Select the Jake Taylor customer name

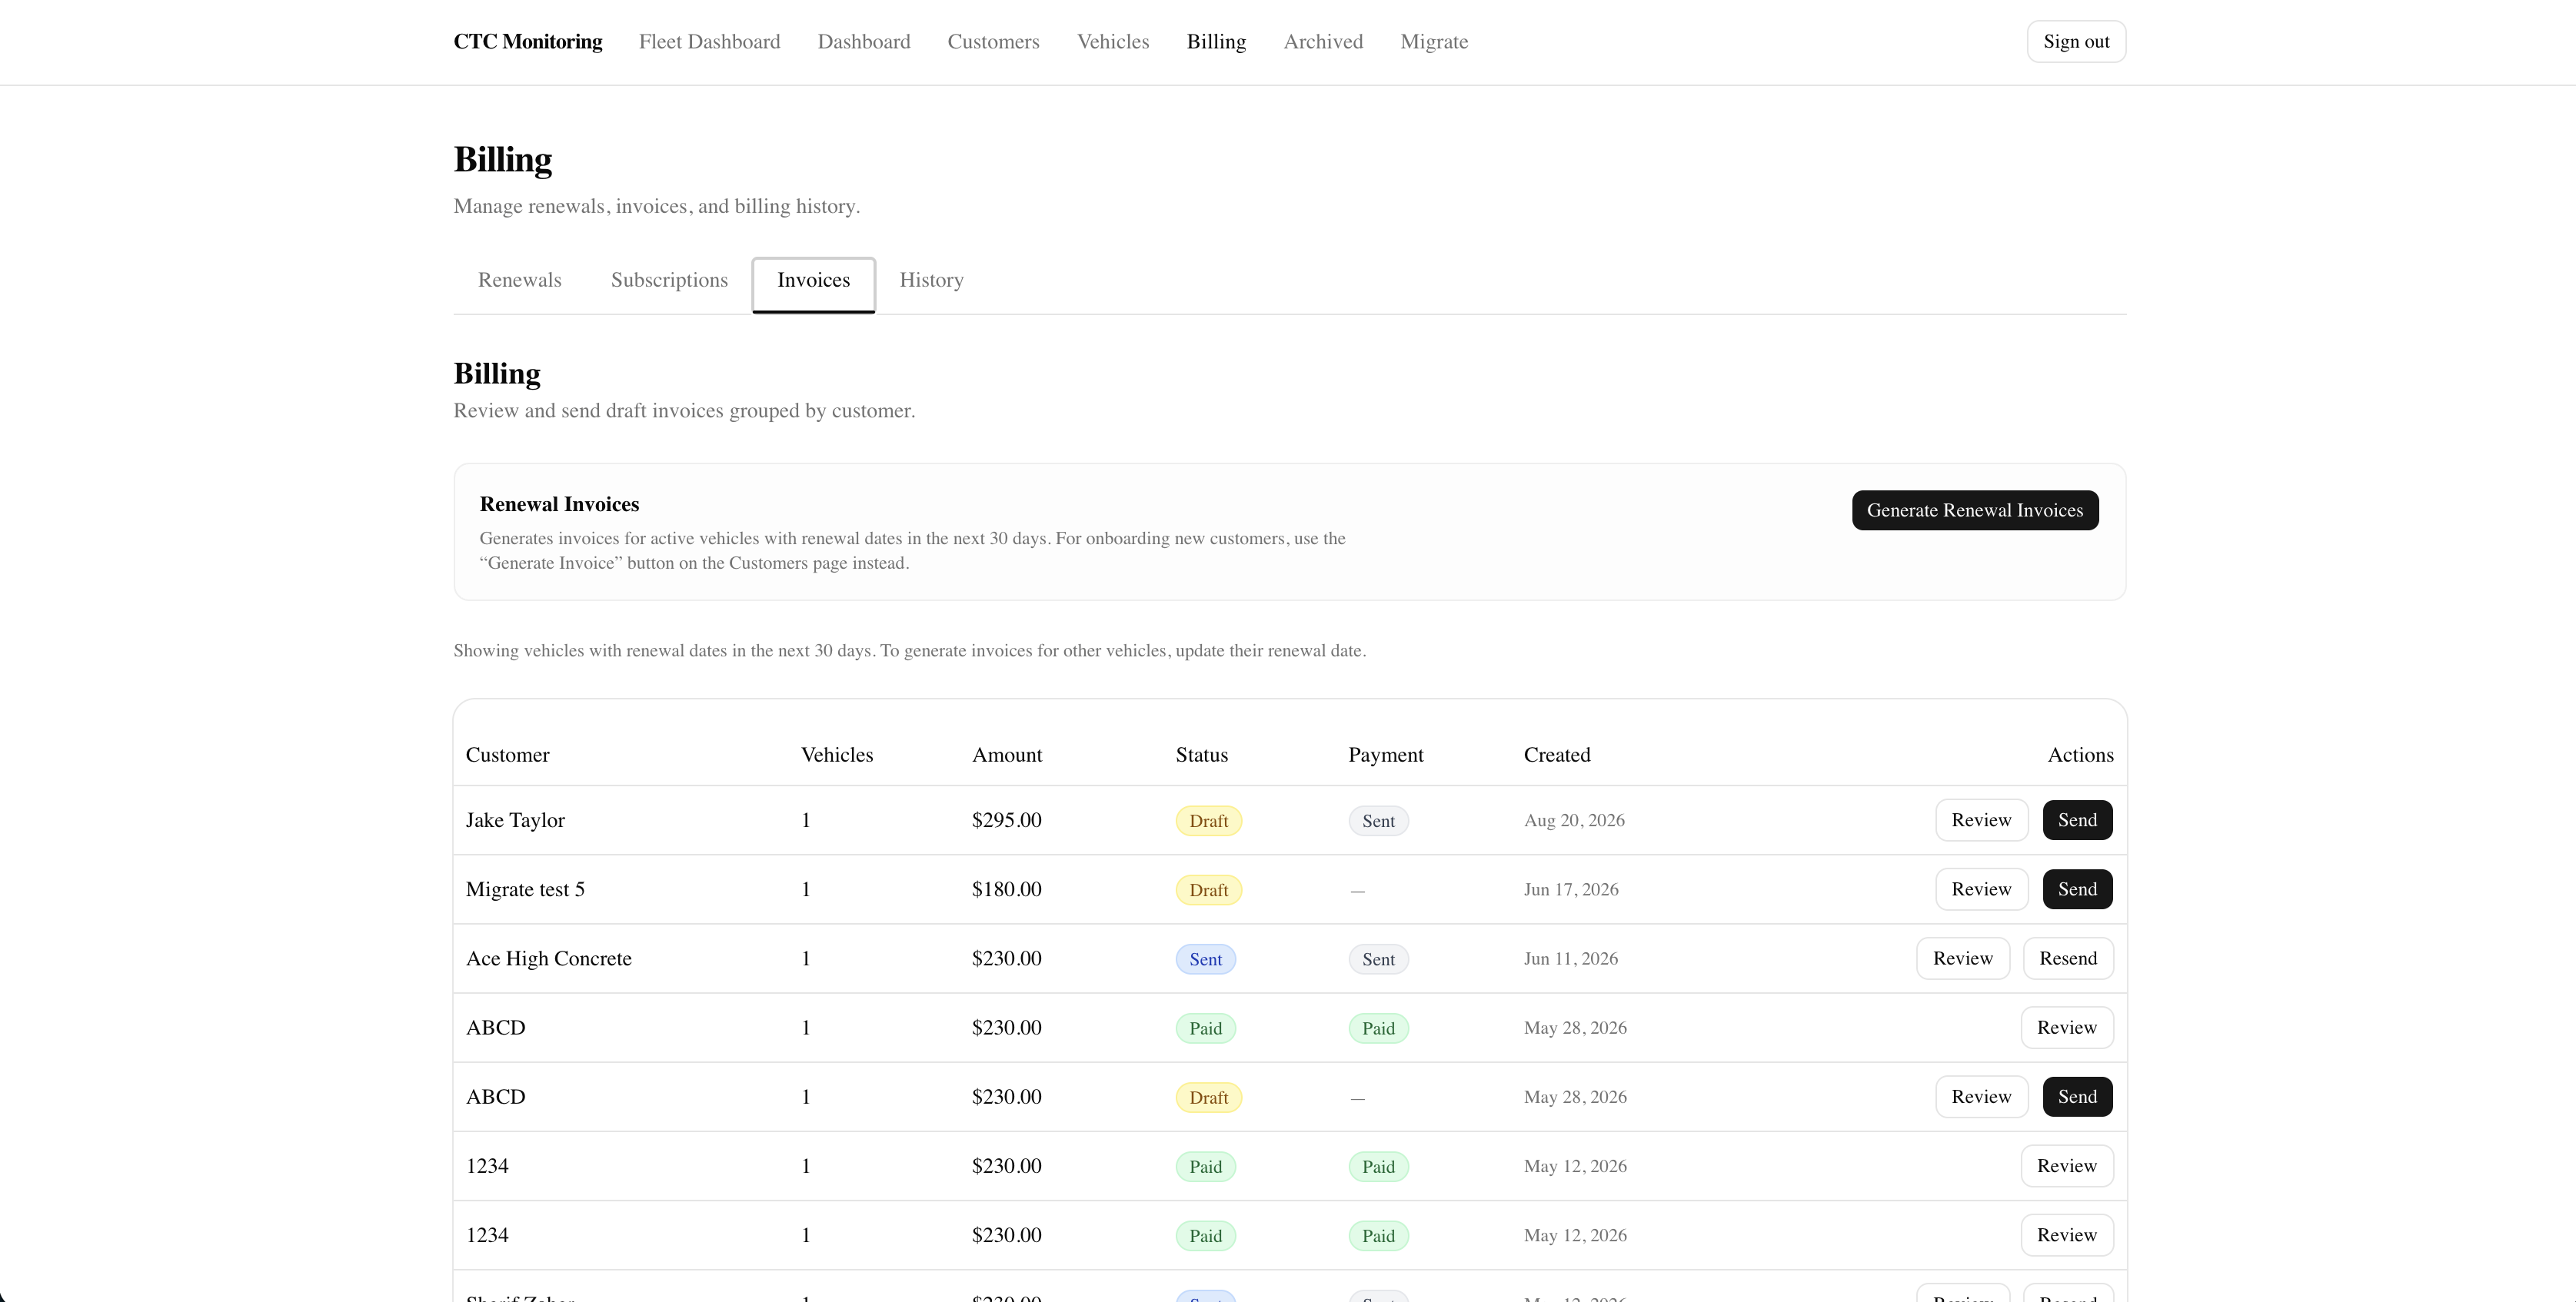click(x=515, y=820)
